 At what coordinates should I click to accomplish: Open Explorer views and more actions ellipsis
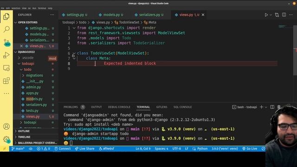52,14
